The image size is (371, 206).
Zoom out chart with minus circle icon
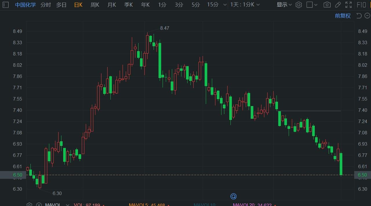pos(367,16)
